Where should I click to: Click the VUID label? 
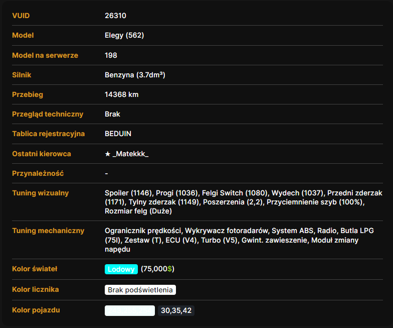21,16
